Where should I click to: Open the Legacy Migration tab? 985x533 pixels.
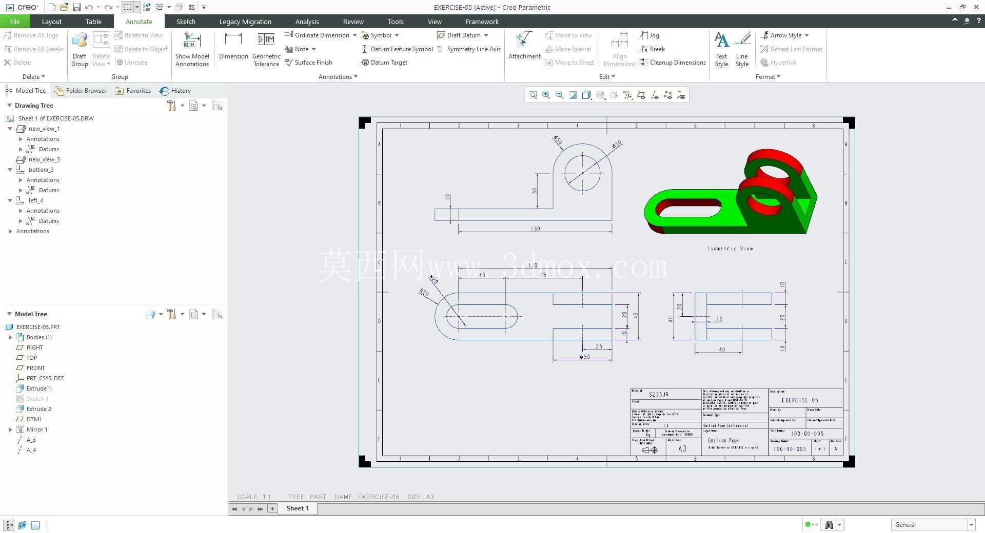[245, 22]
